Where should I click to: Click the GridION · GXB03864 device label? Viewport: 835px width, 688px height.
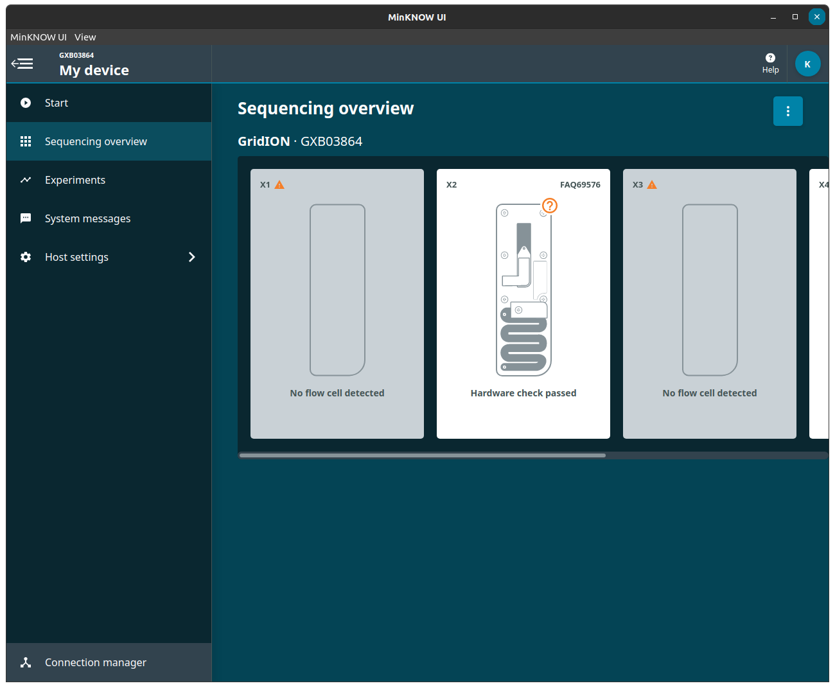tap(300, 141)
